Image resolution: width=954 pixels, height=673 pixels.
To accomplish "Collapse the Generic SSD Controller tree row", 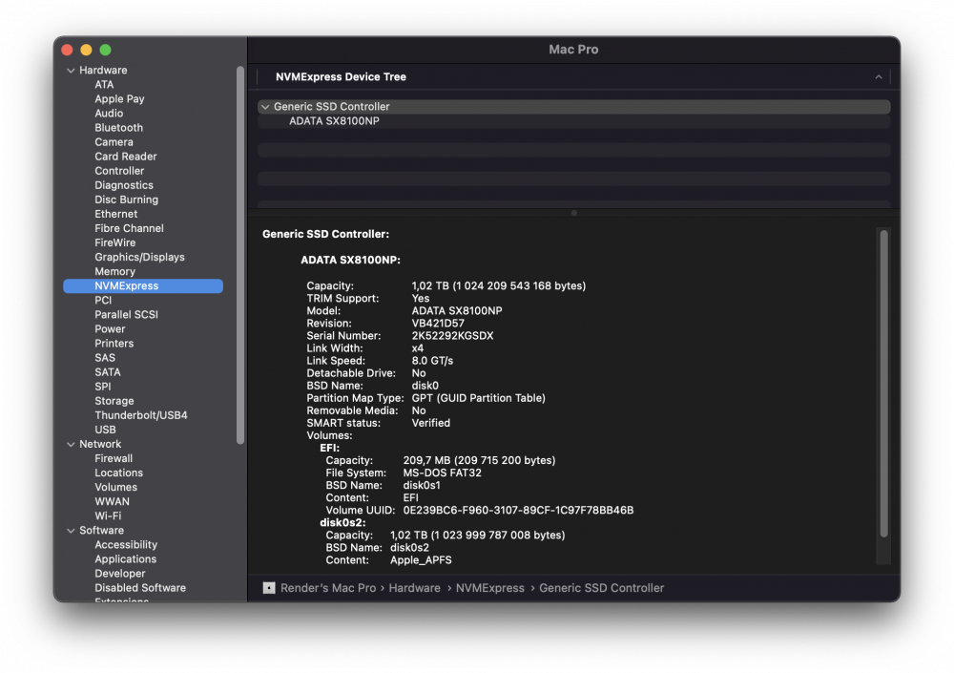I will (x=265, y=107).
